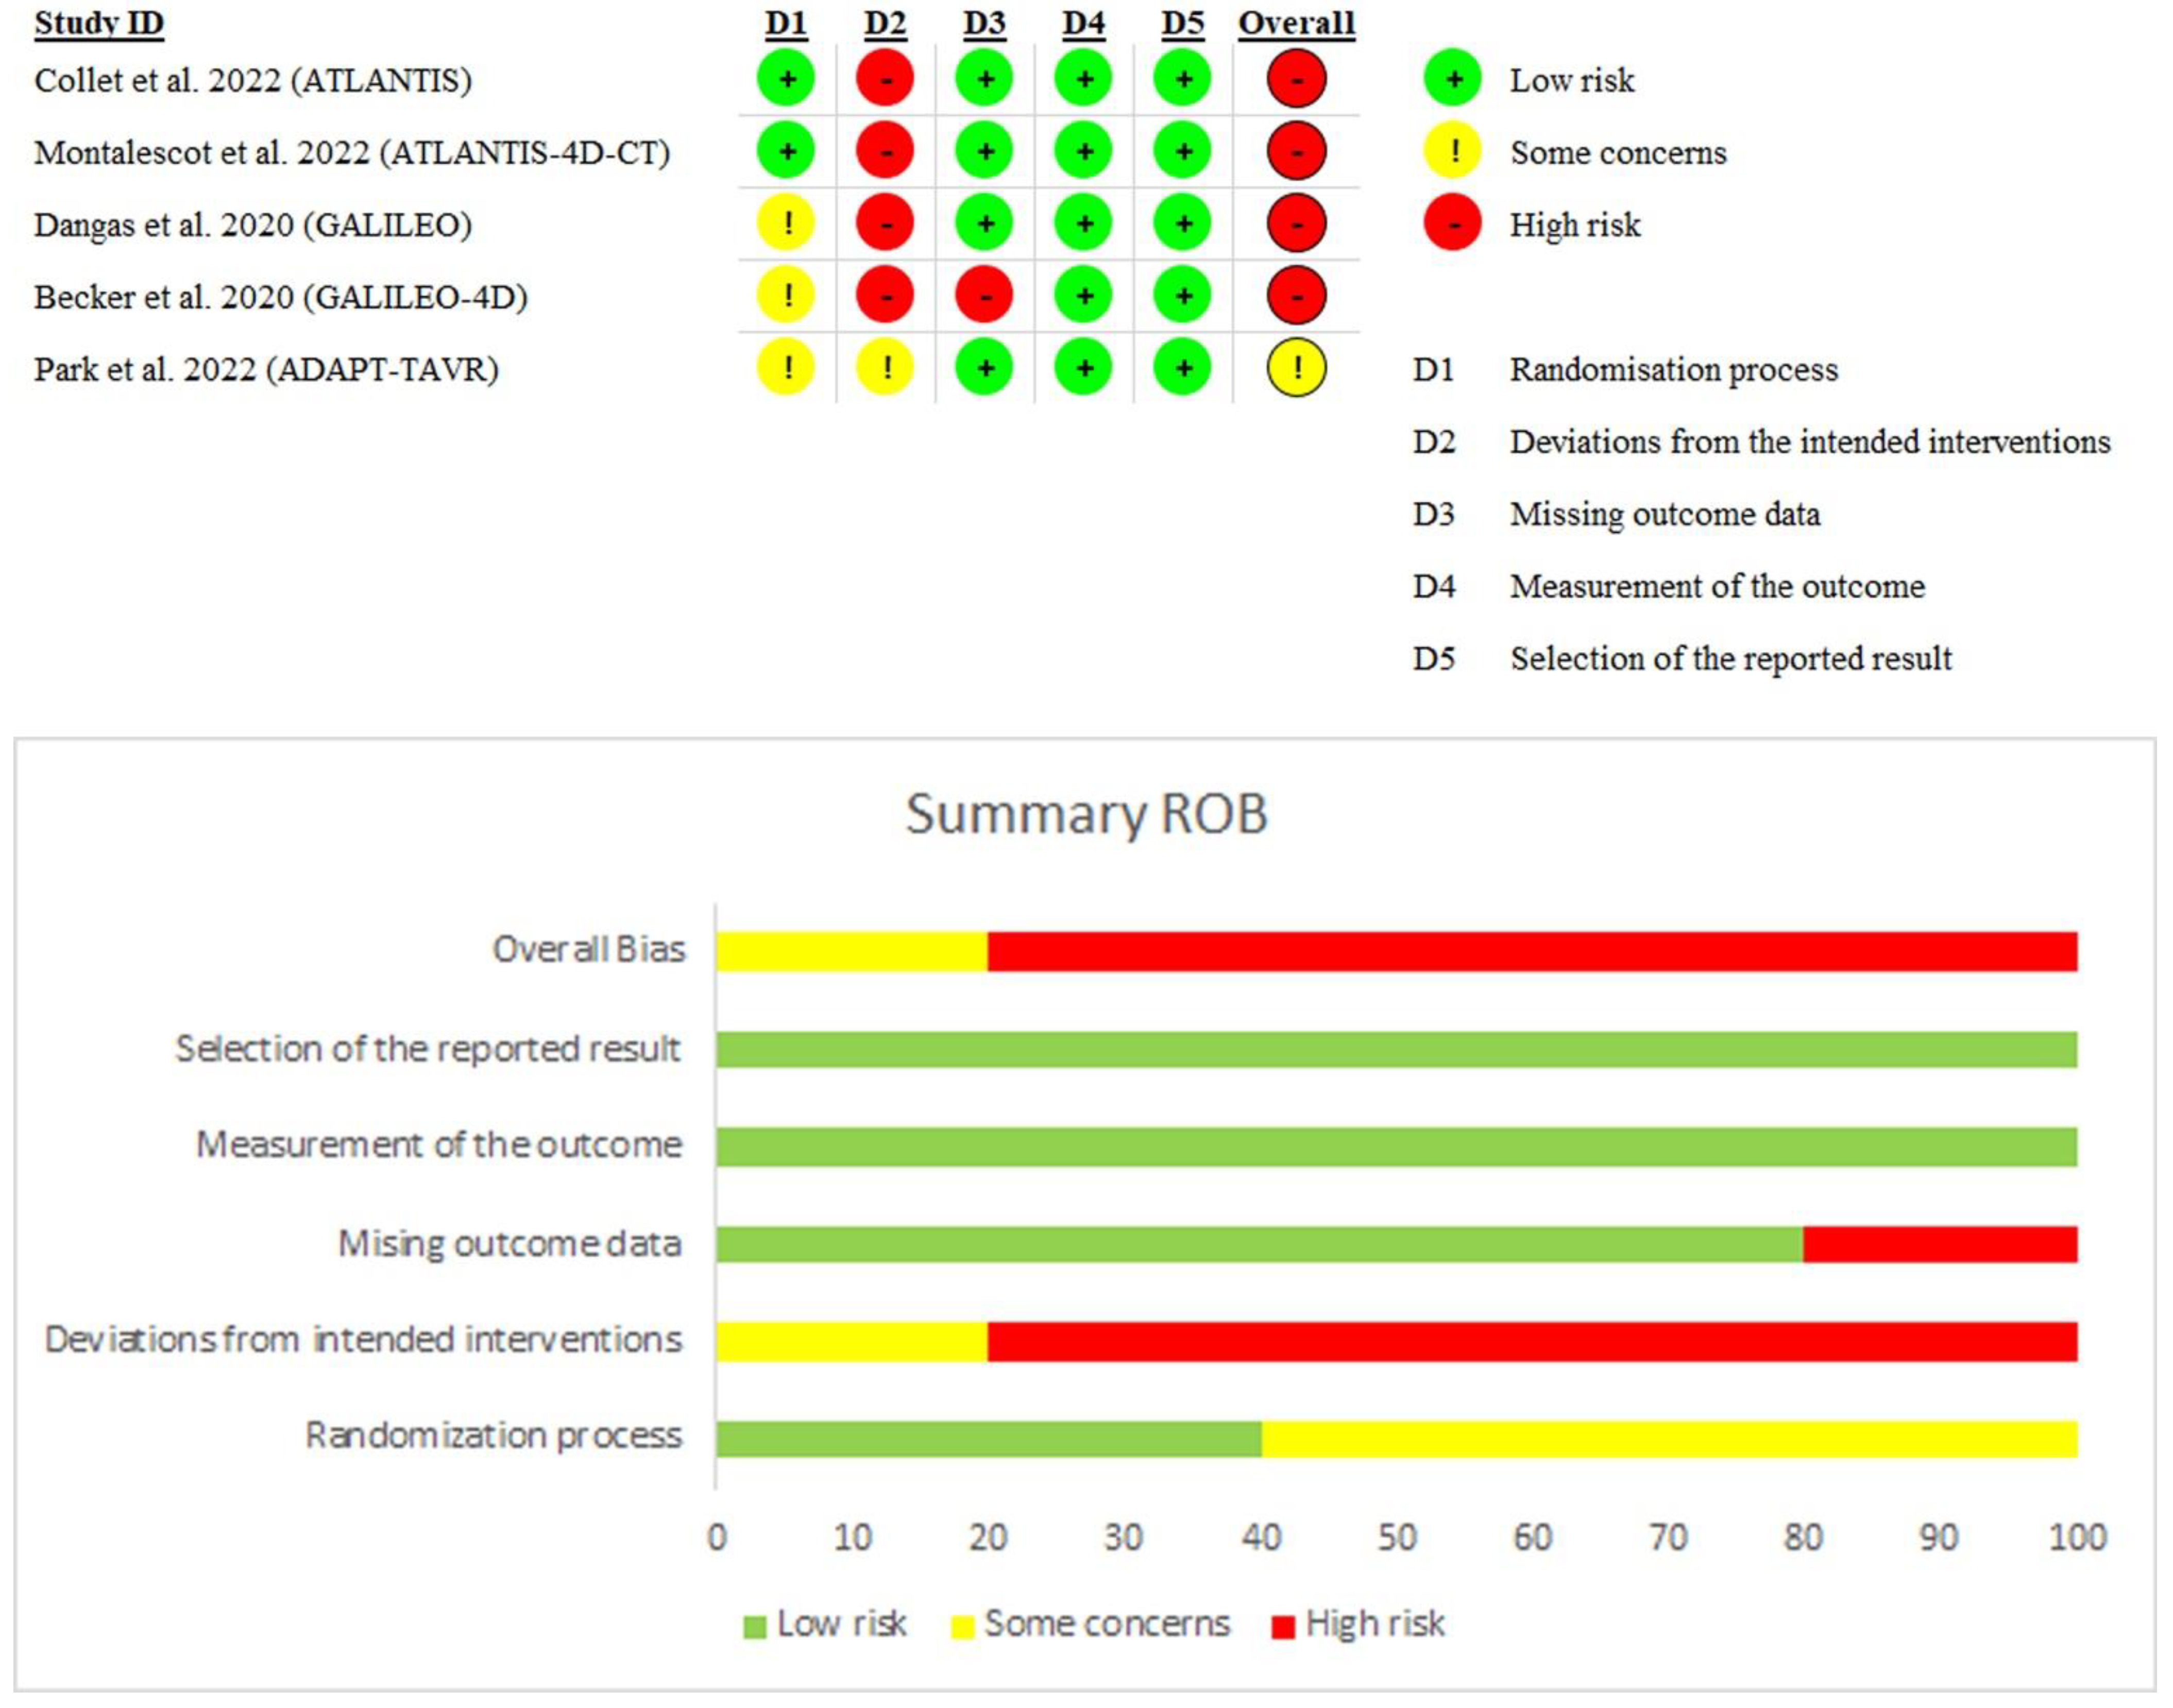Click Montalescot Overall red minus icon
Screen dimensions: 2173x1708
(x=1296, y=151)
